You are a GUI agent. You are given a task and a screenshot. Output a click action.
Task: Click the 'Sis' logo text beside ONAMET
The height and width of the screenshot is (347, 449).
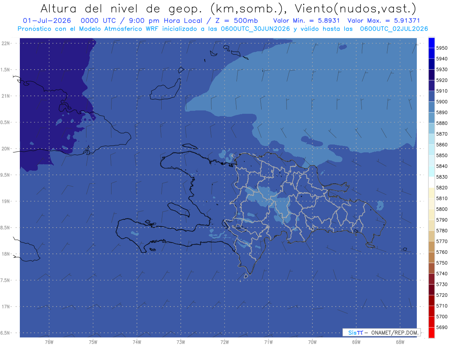[x=352, y=332]
